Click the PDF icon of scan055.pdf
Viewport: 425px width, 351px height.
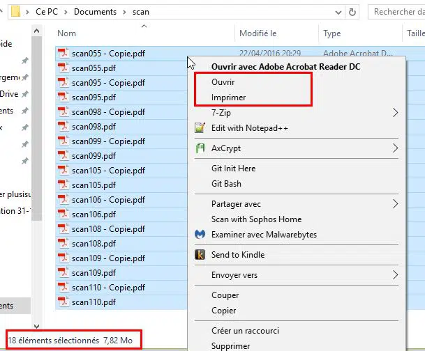coord(64,68)
